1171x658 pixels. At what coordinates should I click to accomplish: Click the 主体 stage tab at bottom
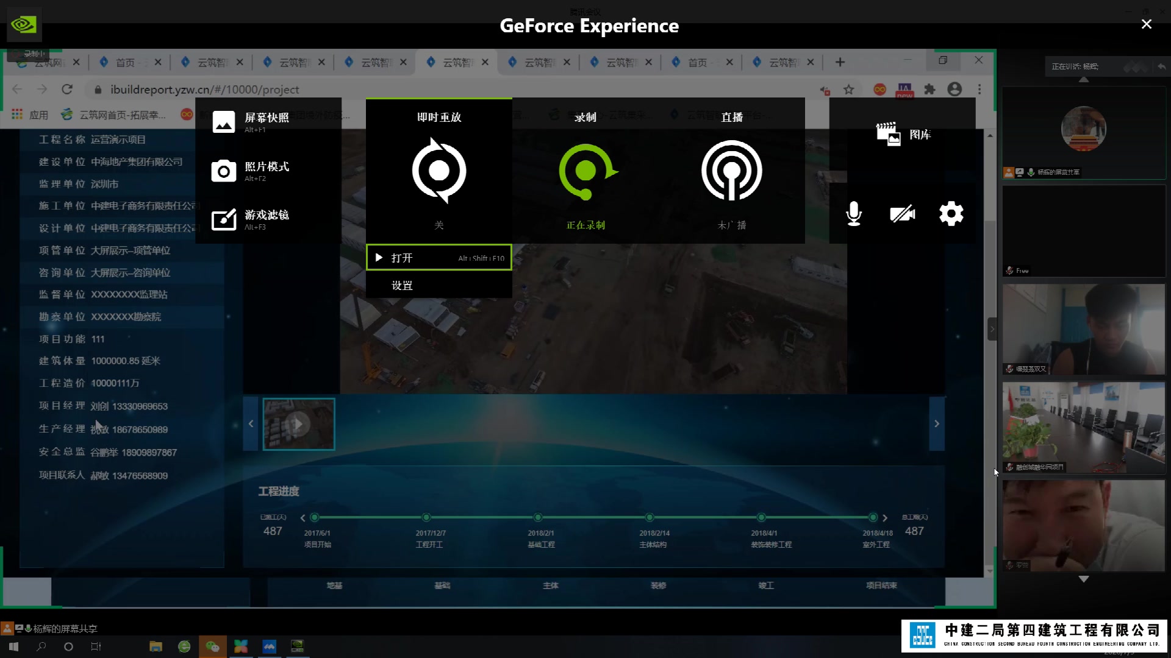point(551,585)
